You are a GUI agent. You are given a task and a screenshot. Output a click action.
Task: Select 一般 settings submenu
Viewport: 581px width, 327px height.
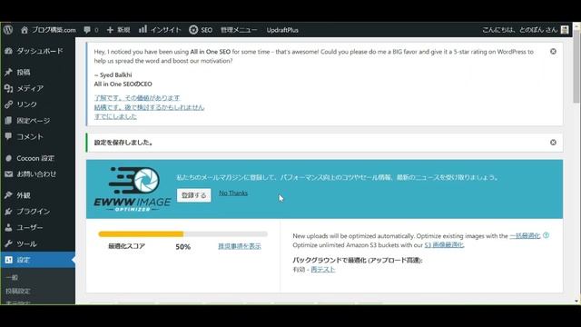[12, 277]
